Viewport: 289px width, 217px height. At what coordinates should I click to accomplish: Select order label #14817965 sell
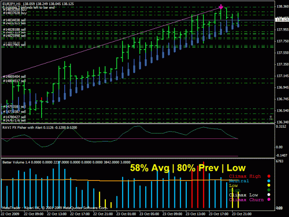(x=14, y=44)
